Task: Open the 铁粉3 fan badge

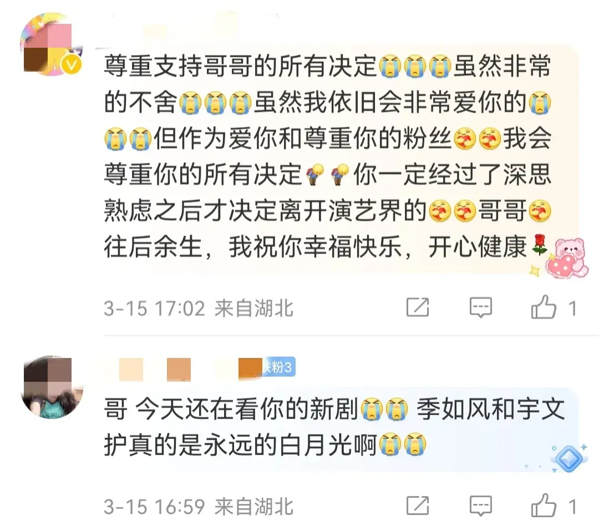Action: pos(278,367)
